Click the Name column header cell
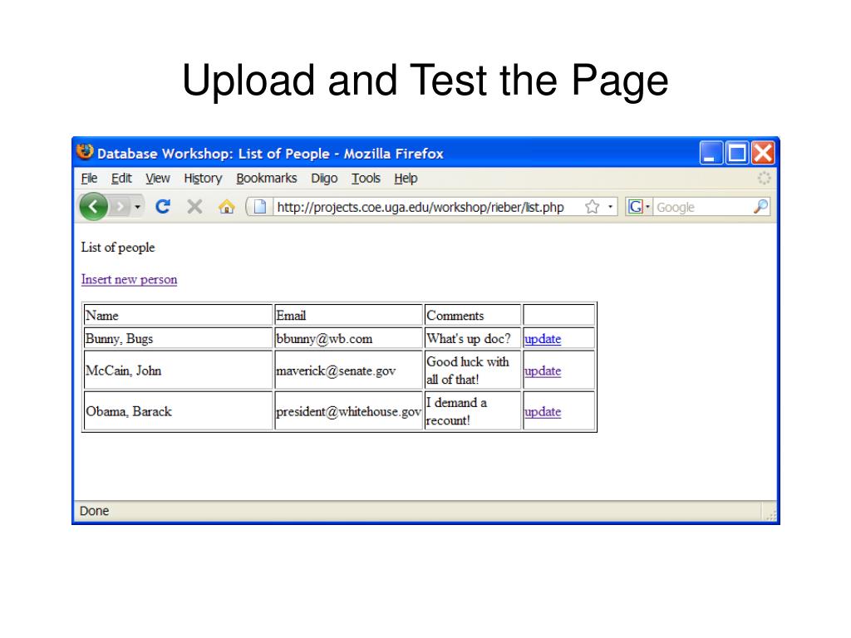 [x=178, y=315]
